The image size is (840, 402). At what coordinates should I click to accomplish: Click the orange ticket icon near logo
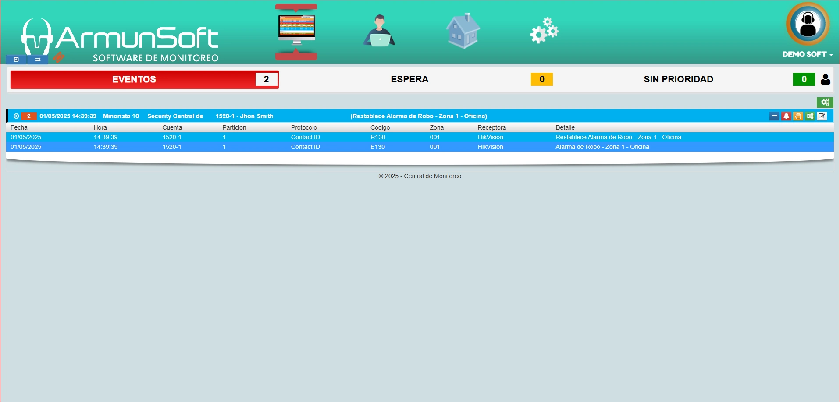point(59,57)
